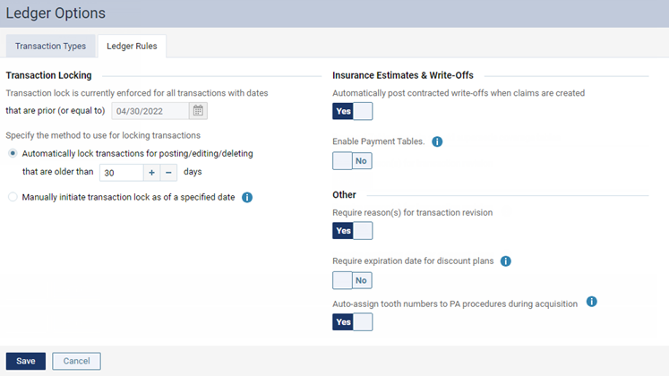This screenshot has width=669, height=376.
Task: Show info for expiration date discount plans
Action: [x=505, y=261]
